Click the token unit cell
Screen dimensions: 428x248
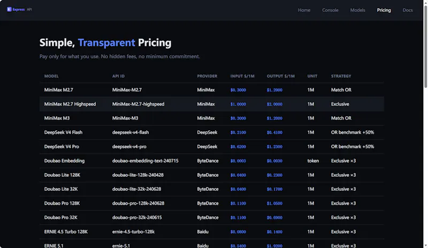coord(313,161)
